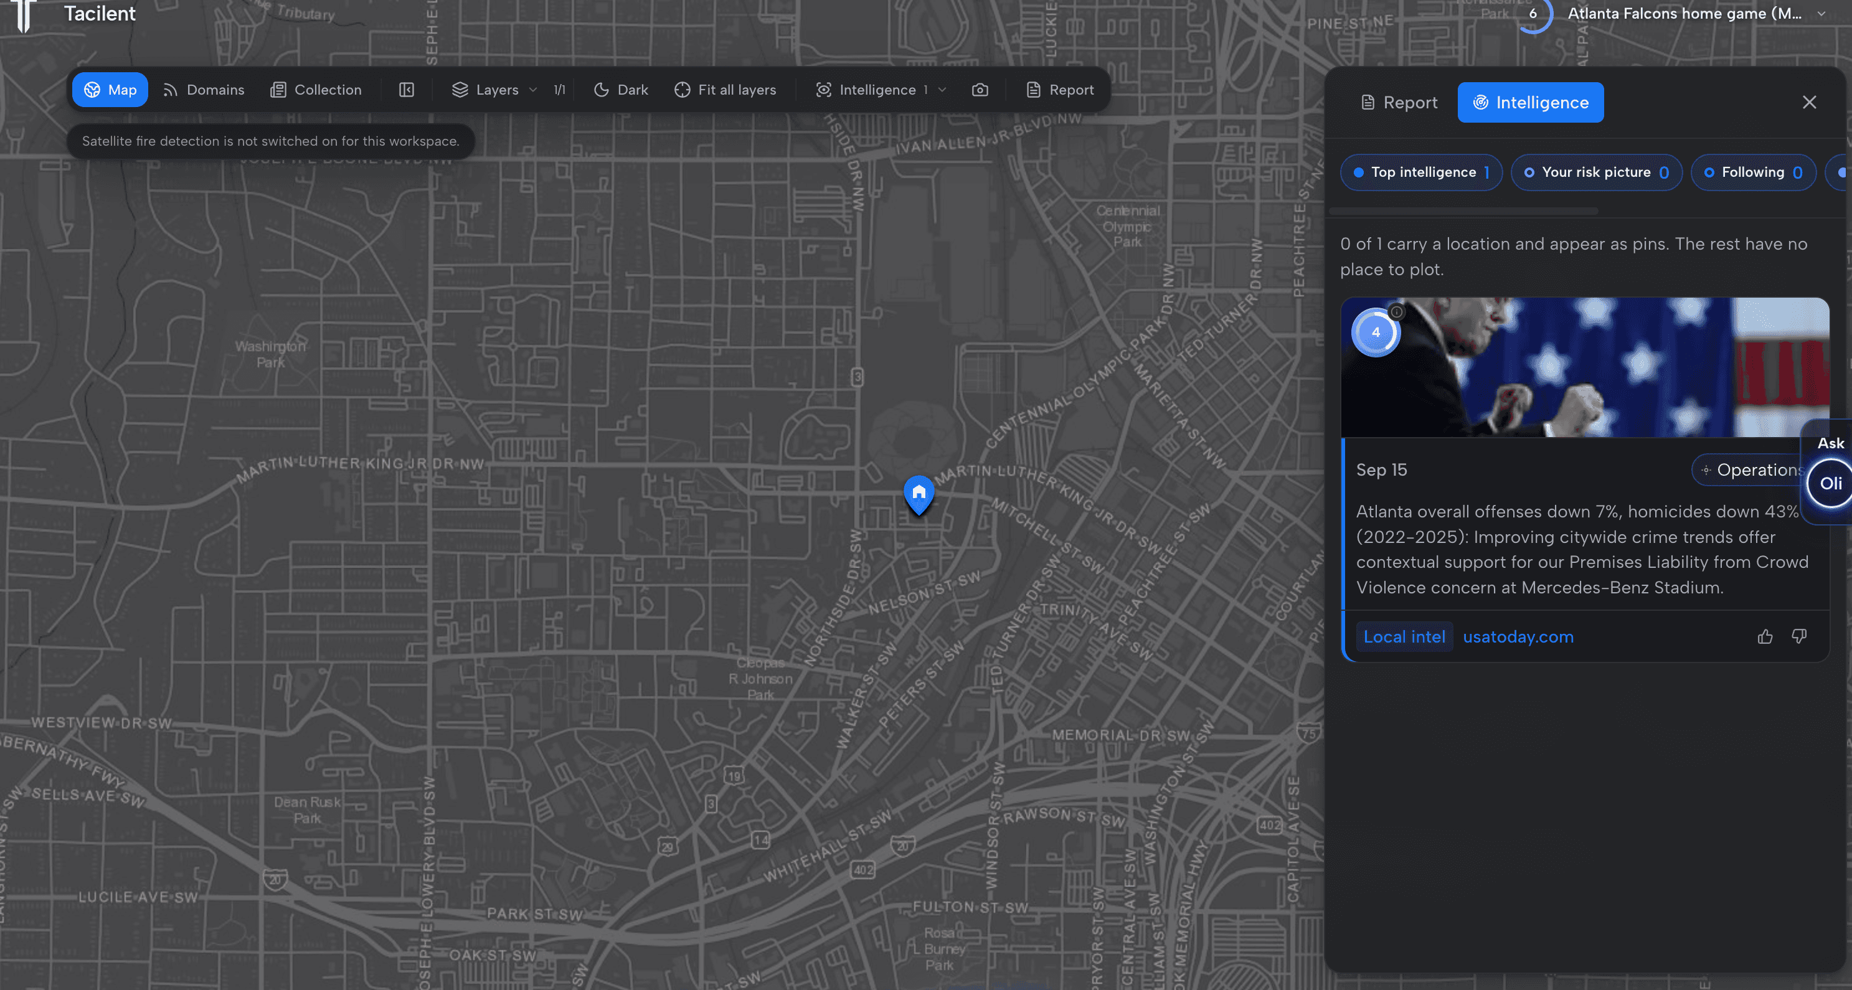Open the usatoday.com source link

coord(1518,637)
